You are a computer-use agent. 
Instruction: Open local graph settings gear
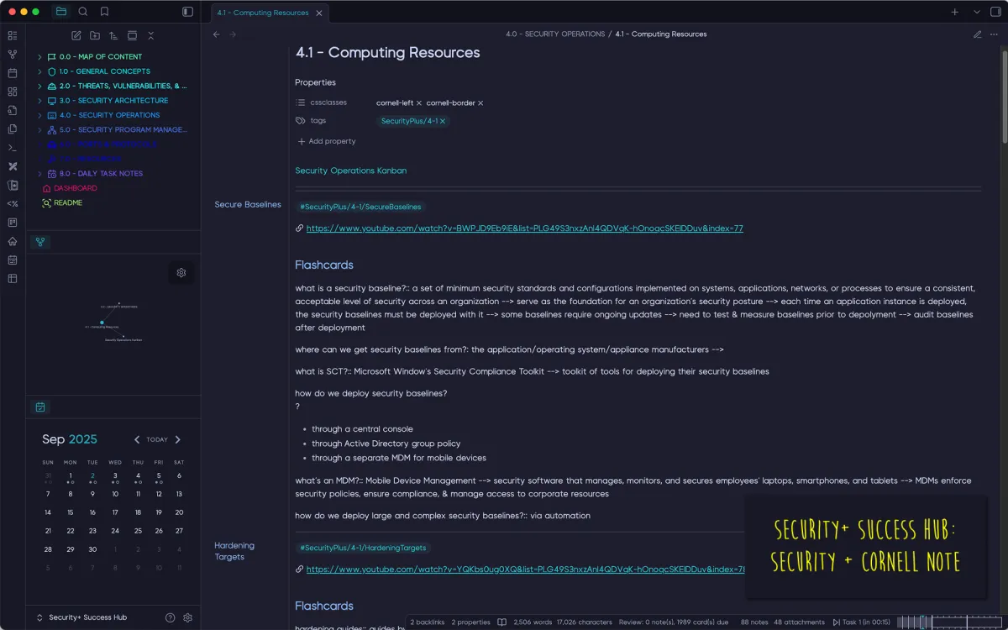(181, 272)
